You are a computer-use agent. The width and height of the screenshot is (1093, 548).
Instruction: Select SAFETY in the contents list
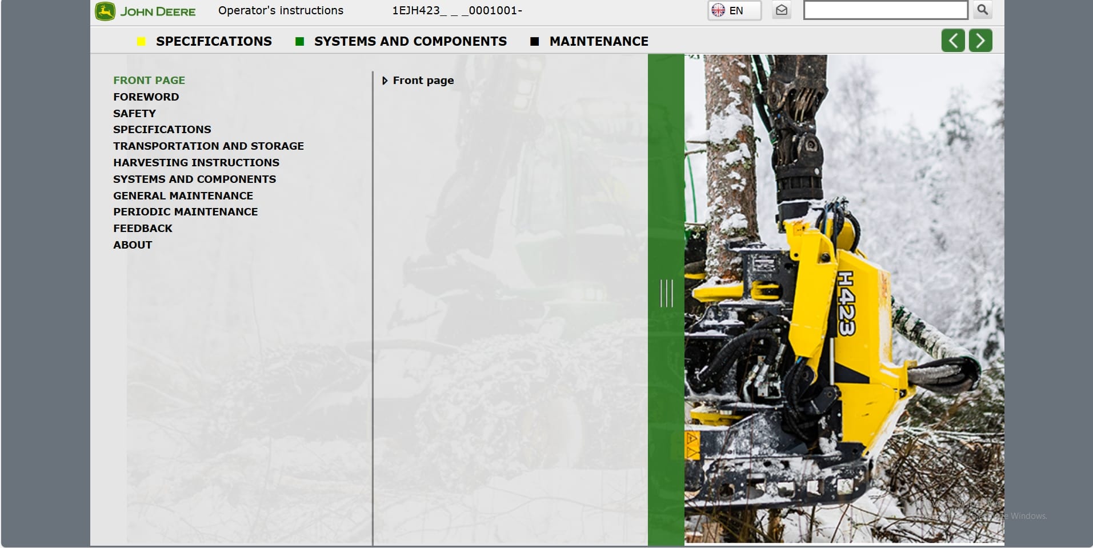(x=134, y=114)
